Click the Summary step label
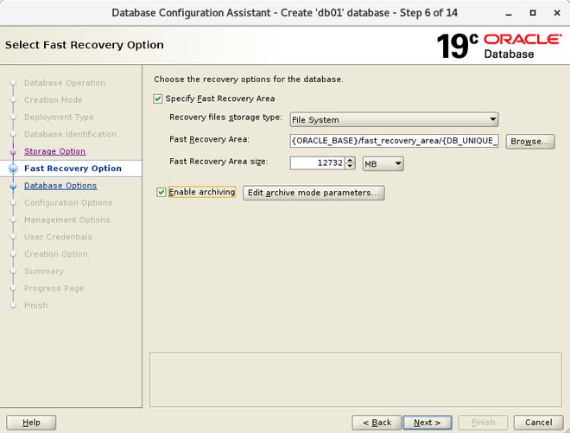The width and height of the screenshot is (570, 433). [x=44, y=271]
